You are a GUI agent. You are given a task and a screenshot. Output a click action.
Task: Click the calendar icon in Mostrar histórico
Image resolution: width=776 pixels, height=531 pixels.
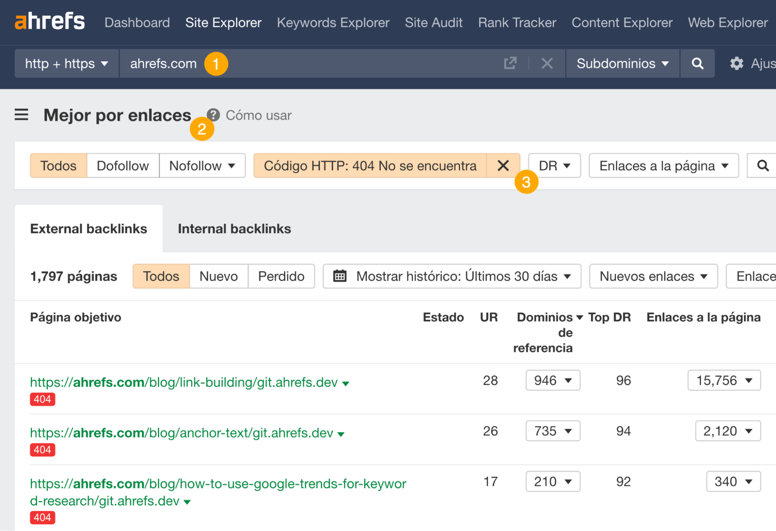[340, 276]
